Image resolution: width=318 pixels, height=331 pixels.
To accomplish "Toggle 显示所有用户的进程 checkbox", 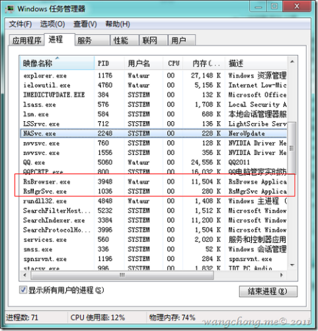I will (23, 290).
